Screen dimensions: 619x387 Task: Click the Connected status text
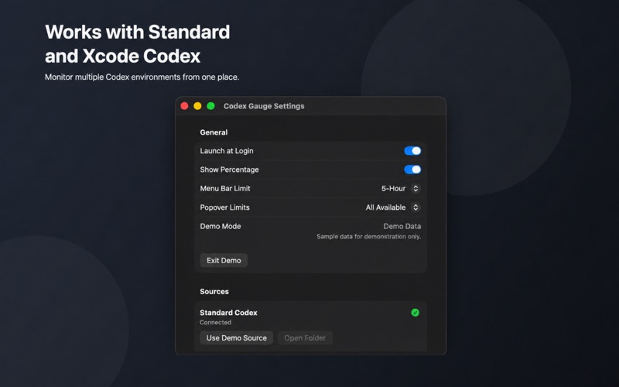tap(215, 322)
